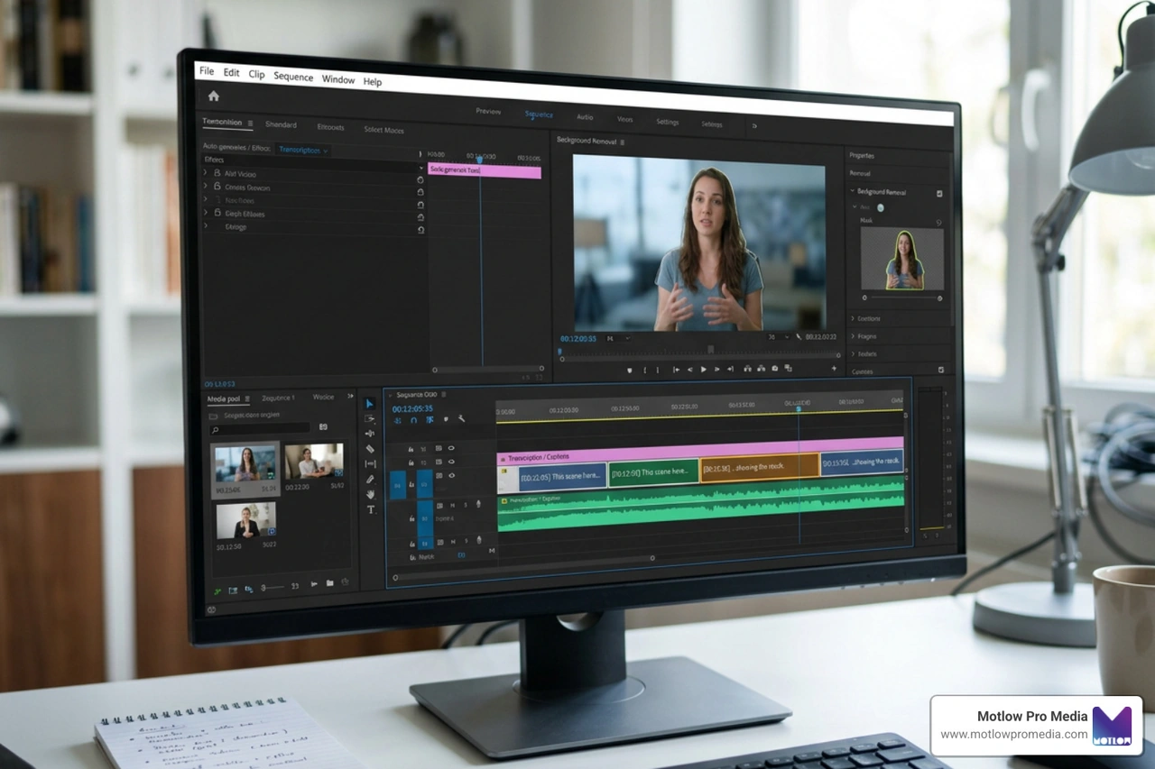
Task: Enable the microphone on the first audio track
Action: [478, 504]
